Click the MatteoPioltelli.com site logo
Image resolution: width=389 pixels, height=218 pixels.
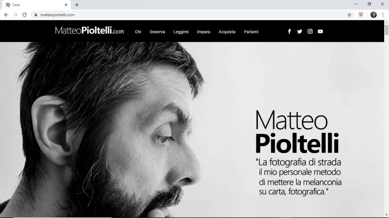point(89,31)
